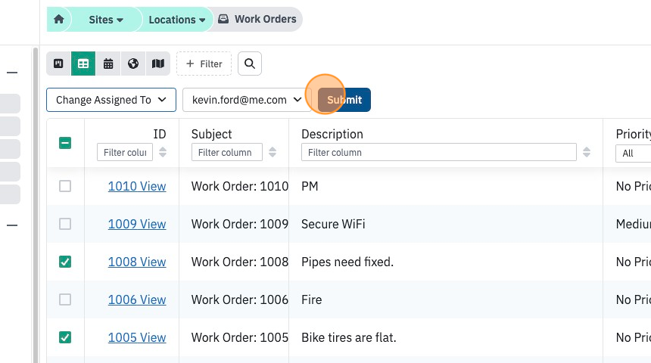The height and width of the screenshot is (363, 651).
Task: Click the 'Bike tires are flat.' description
Action: pyautogui.click(x=349, y=337)
